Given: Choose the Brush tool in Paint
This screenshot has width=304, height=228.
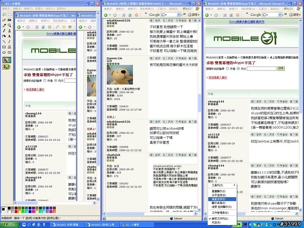Looking at the screenshot, I should click(9, 31).
